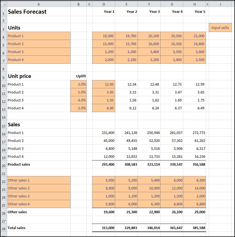Click Product sales total 293,400
This screenshot has height=237, width=235.
coord(104,165)
